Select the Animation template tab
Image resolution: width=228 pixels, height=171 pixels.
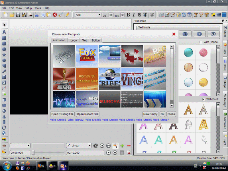click(x=59, y=40)
